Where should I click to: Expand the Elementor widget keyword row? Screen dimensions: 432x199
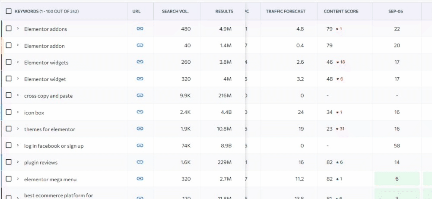click(18, 79)
